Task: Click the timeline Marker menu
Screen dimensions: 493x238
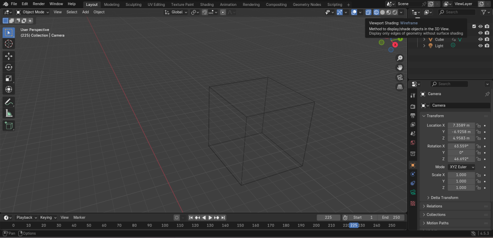Action: [79, 218]
